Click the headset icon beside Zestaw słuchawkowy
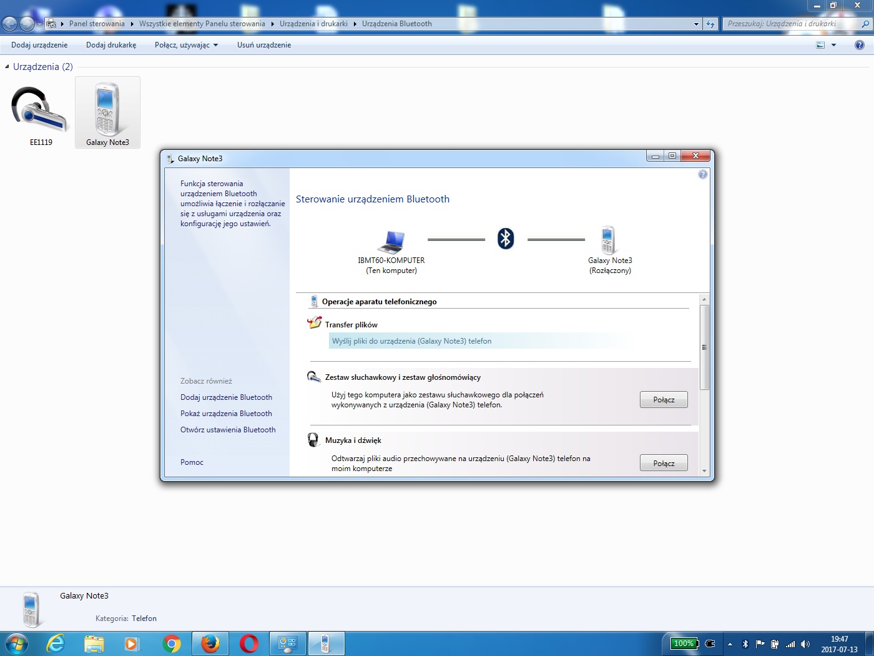 tap(313, 377)
